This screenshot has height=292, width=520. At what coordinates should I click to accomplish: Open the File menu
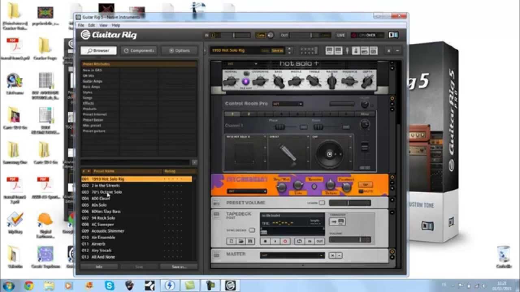click(x=81, y=25)
